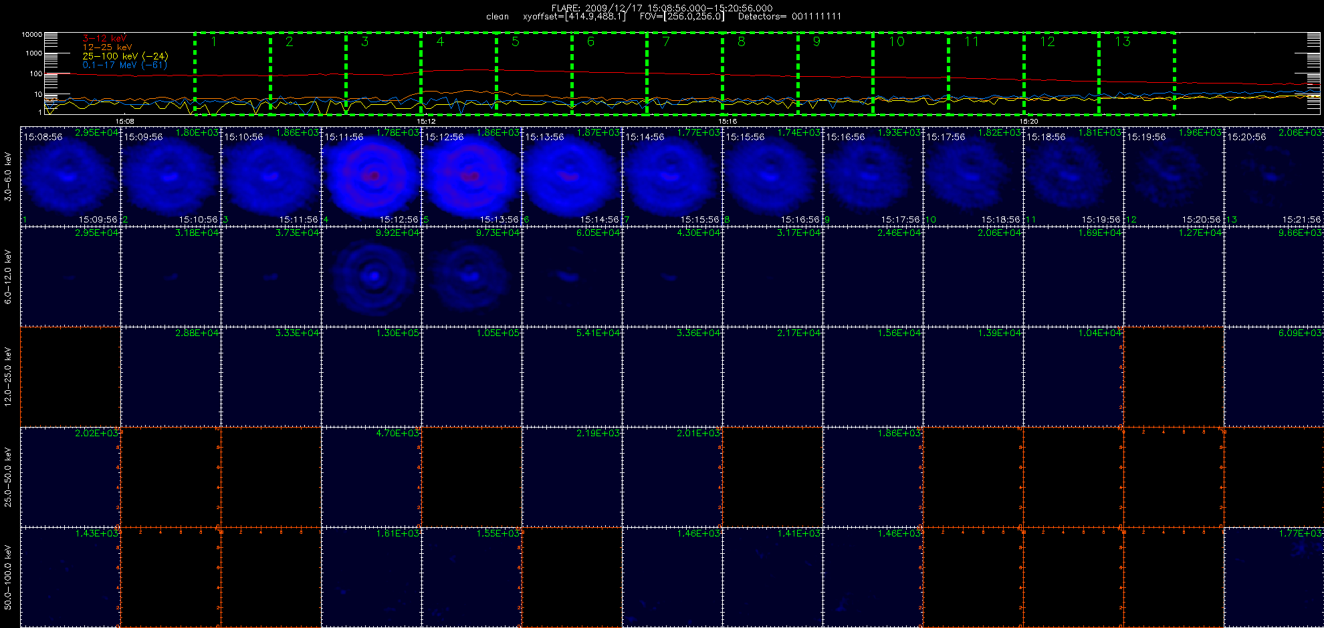
Task: Click interval 1 marker in the lightcurve
Action: coord(213,41)
